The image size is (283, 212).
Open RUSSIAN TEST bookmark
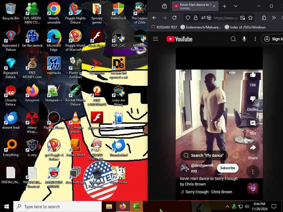point(164,27)
